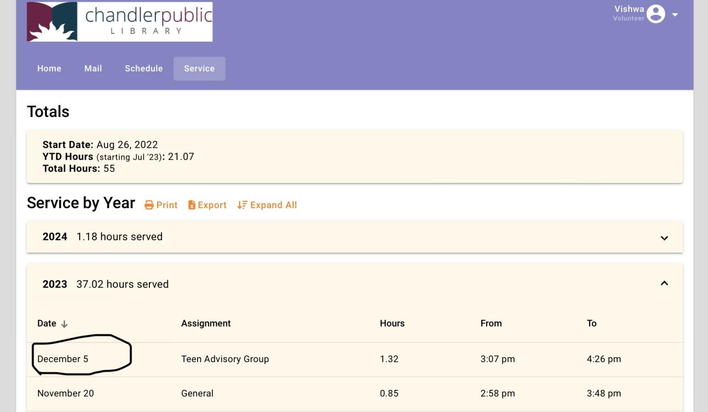Toggle Date column sort arrow
The image size is (708, 412).
coord(64,324)
